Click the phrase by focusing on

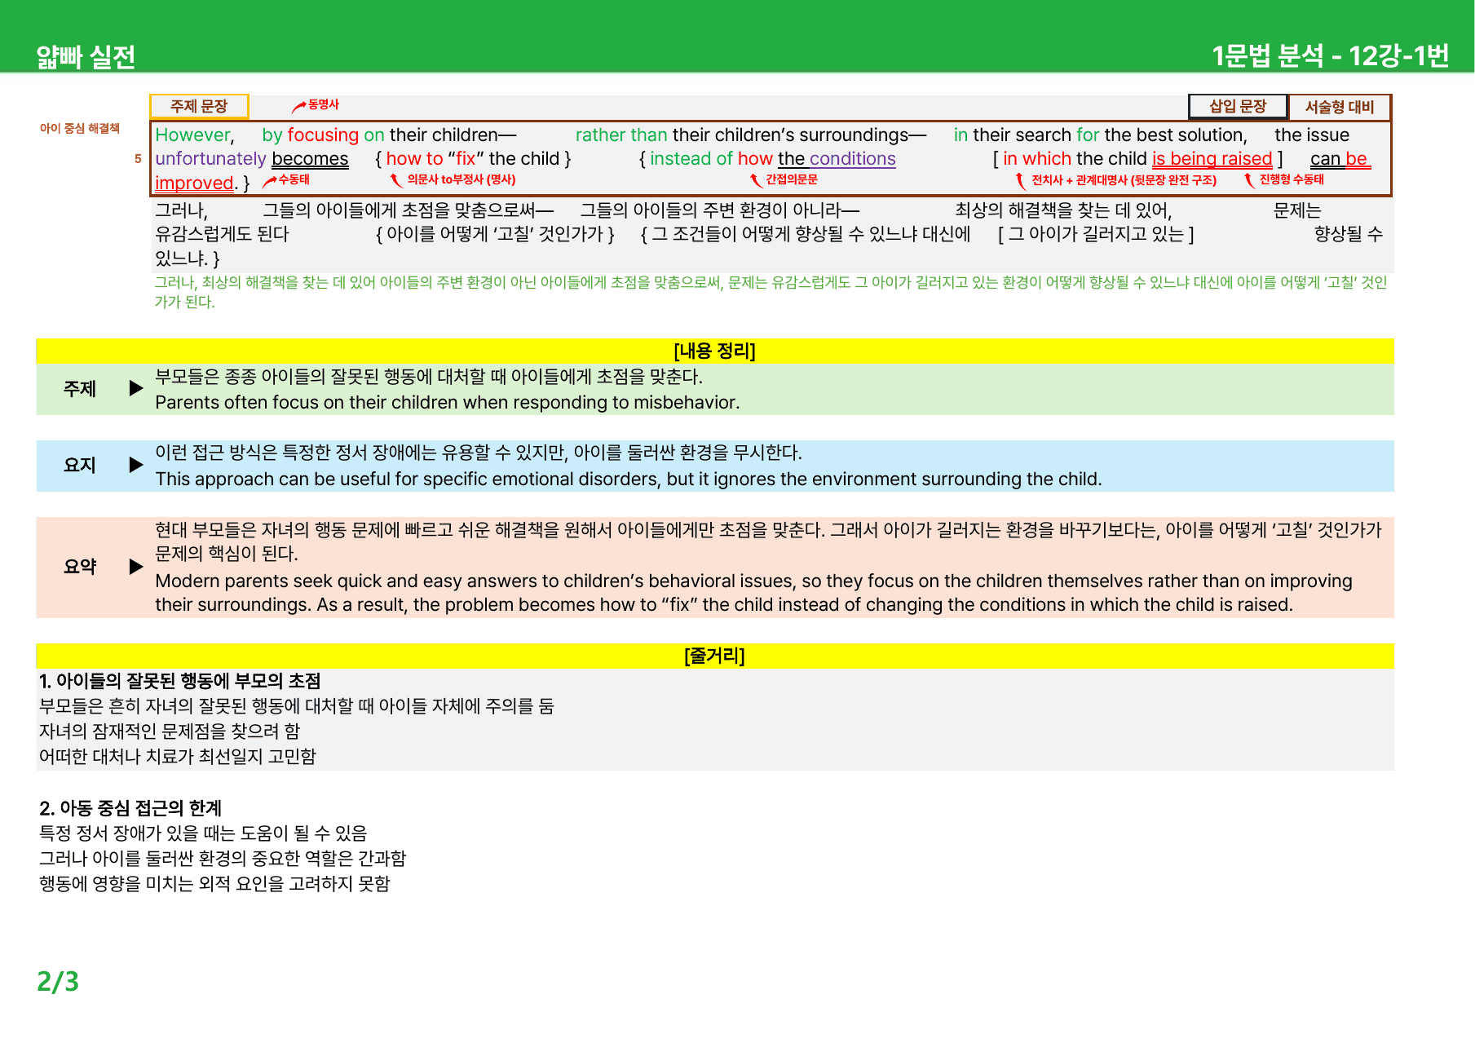point(323,135)
